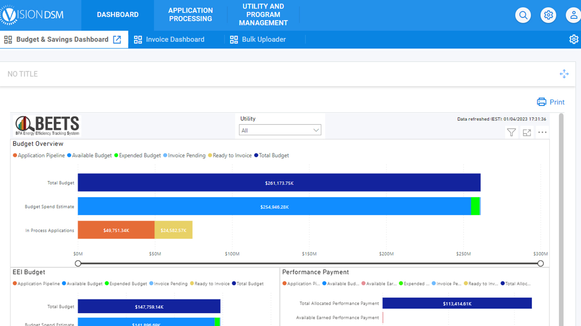Click the move widget arrows on NO TITLE panel
This screenshot has height=326, width=581.
pyautogui.click(x=564, y=74)
